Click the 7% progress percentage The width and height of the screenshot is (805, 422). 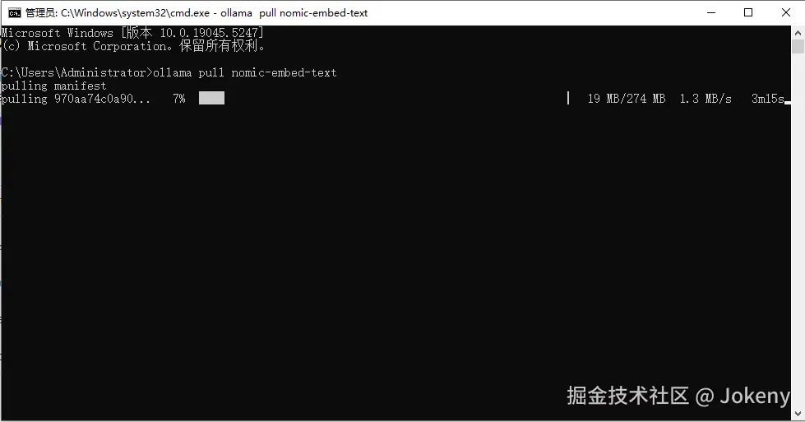(x=179, y=99)
